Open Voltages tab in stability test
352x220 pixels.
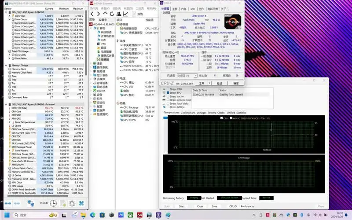coord(202,113)
